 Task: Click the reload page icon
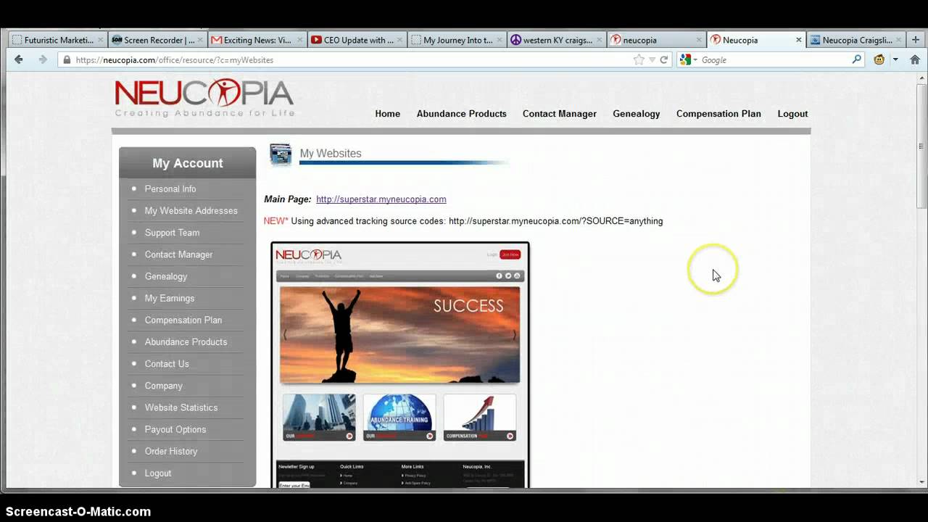(x=663, y=59)
